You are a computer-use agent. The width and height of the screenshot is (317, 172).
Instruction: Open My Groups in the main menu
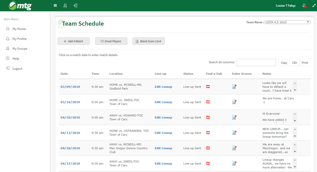click(x=20, y=49)
